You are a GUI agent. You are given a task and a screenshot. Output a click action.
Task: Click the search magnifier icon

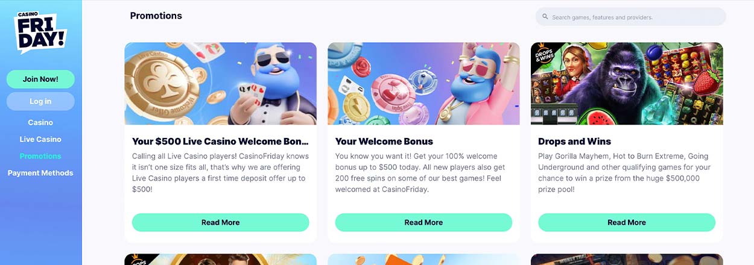[x=545, y=17]
